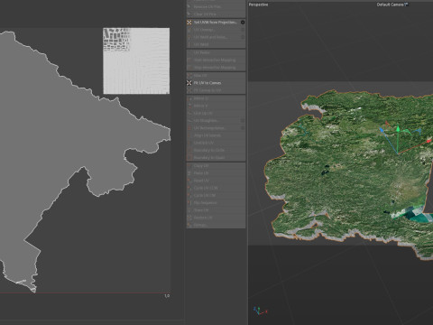Viewport: 433px width, 325px height.
Task: Select Flip Sequence
Action: click(216, 203)
